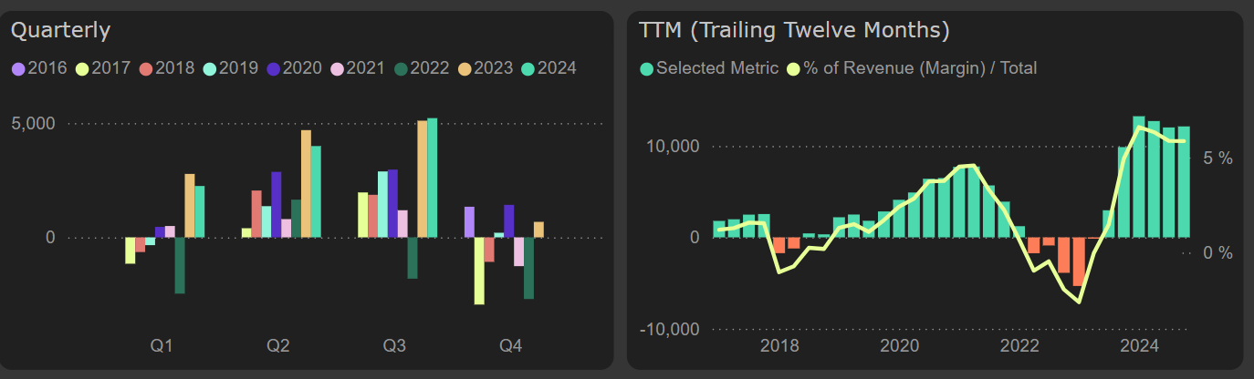
Task: Click the lowest orange negative TTM bar
Action: [x=1079, y=261]
